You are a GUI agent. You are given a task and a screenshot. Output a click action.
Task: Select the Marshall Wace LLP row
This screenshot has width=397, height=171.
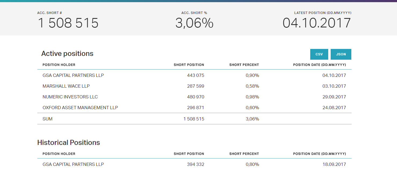click(x=66, y=86)
